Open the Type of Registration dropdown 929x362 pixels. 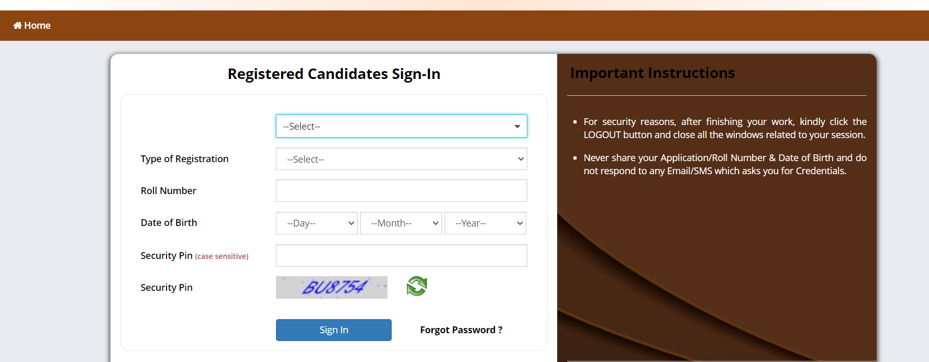pyautogui.click(x=401, y=159)
